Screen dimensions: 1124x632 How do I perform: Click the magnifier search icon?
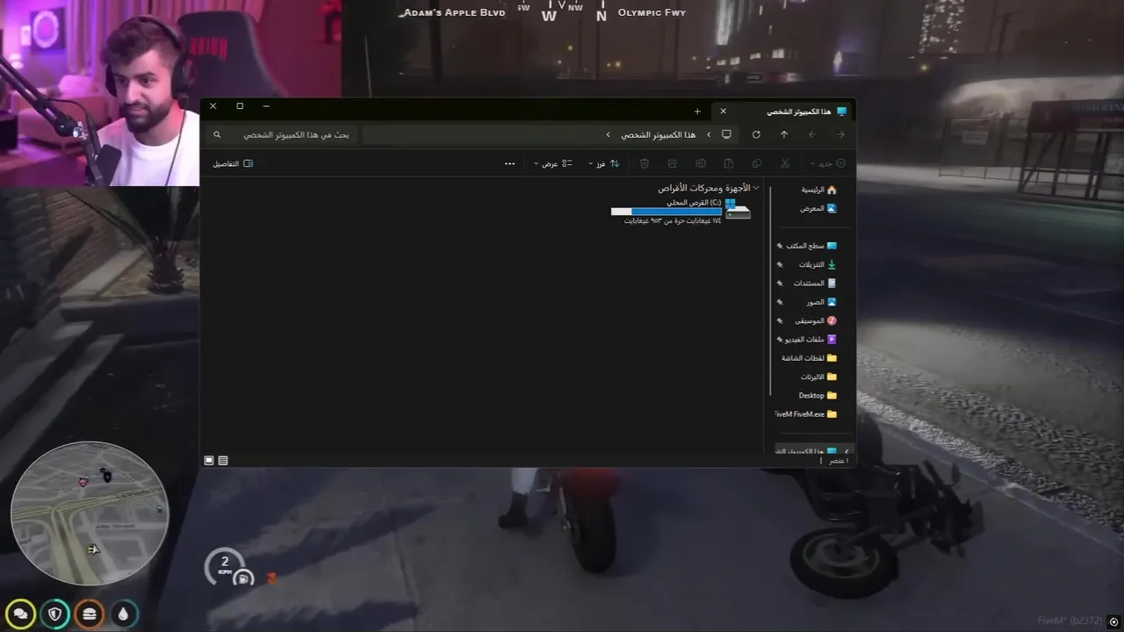218,134
